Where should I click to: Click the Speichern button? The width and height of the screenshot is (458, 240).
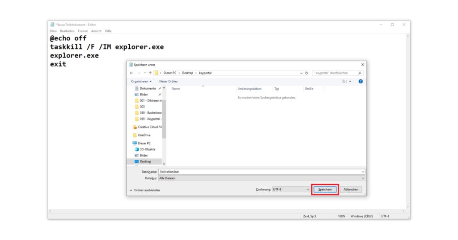[x=325, y=190]
